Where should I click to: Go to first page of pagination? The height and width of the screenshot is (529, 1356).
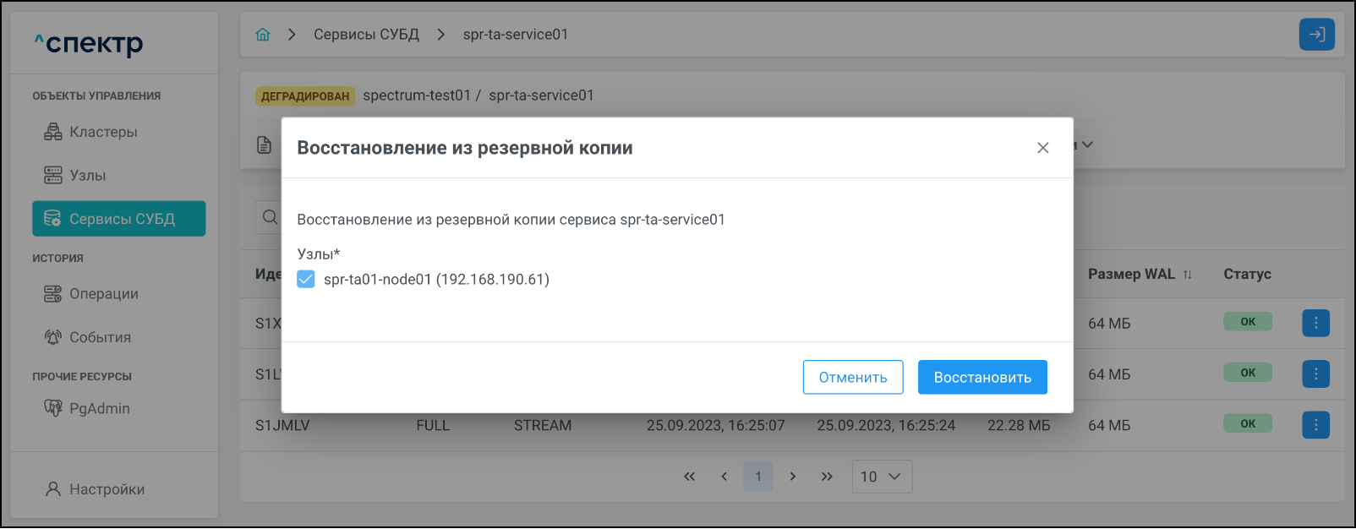coord(690,477)
